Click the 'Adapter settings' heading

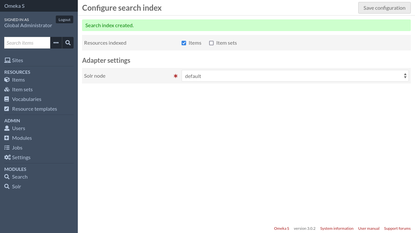[106, 61]
